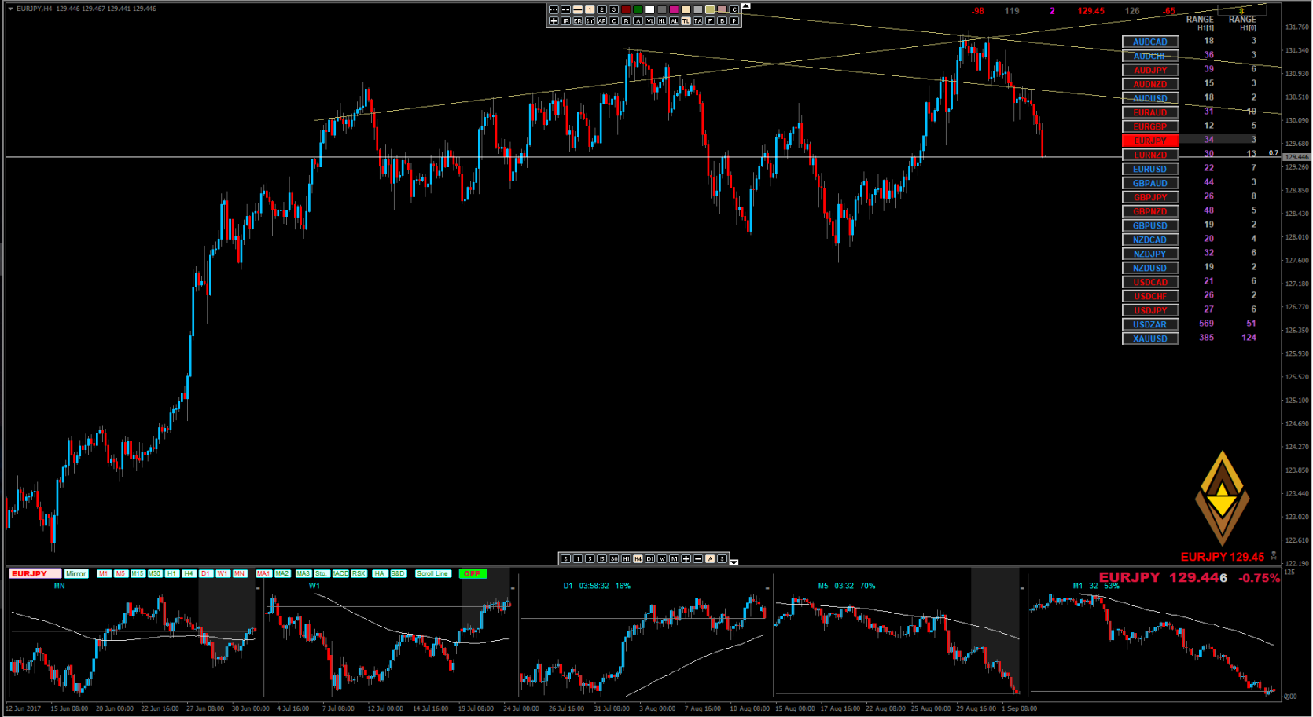
Task: Click the ER drawing tool button
Action: (x=577, y=21)
